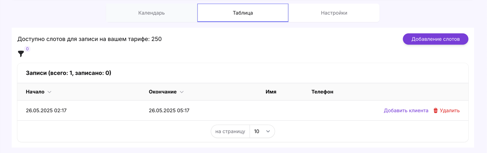Click the filter count badge showing 0

pos(27,49)
